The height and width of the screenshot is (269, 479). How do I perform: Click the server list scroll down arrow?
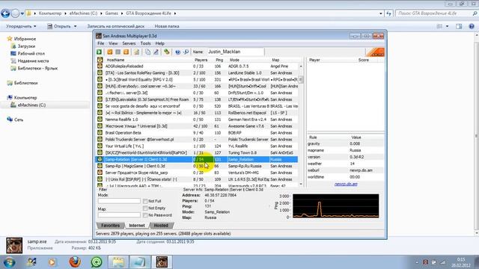click(x=301, y=184)
